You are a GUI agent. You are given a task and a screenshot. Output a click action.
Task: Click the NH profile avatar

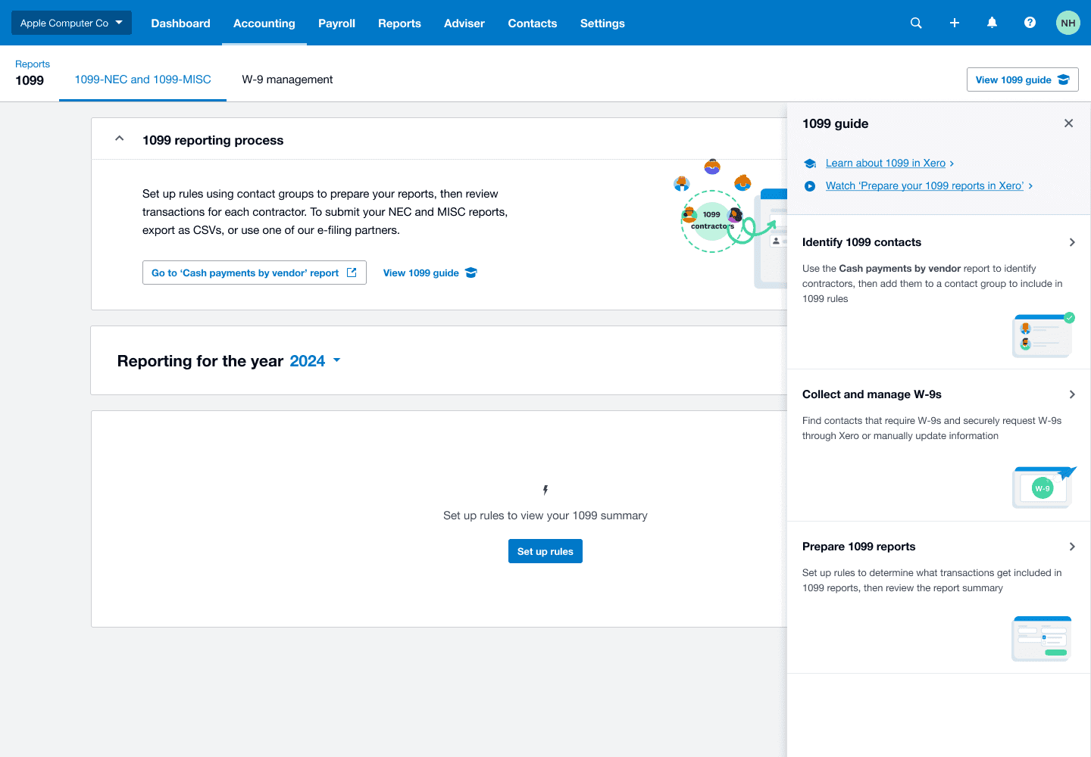[1068, 23]
